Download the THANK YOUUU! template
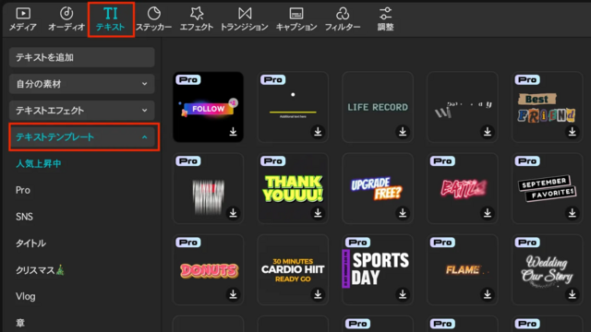Screen dimensions: 591x332 pos(318,213)
